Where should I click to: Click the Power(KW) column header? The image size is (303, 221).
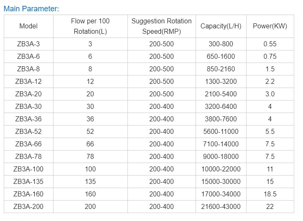(x=270, y=26)
